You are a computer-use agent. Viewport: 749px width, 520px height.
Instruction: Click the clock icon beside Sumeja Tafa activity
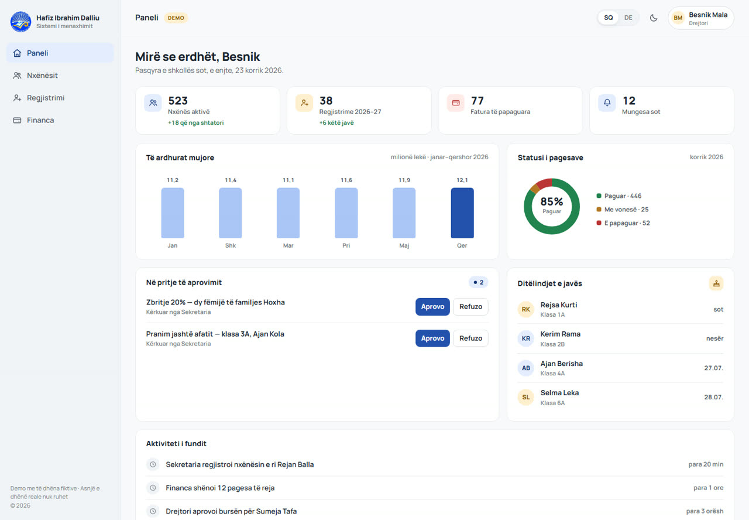153,511
